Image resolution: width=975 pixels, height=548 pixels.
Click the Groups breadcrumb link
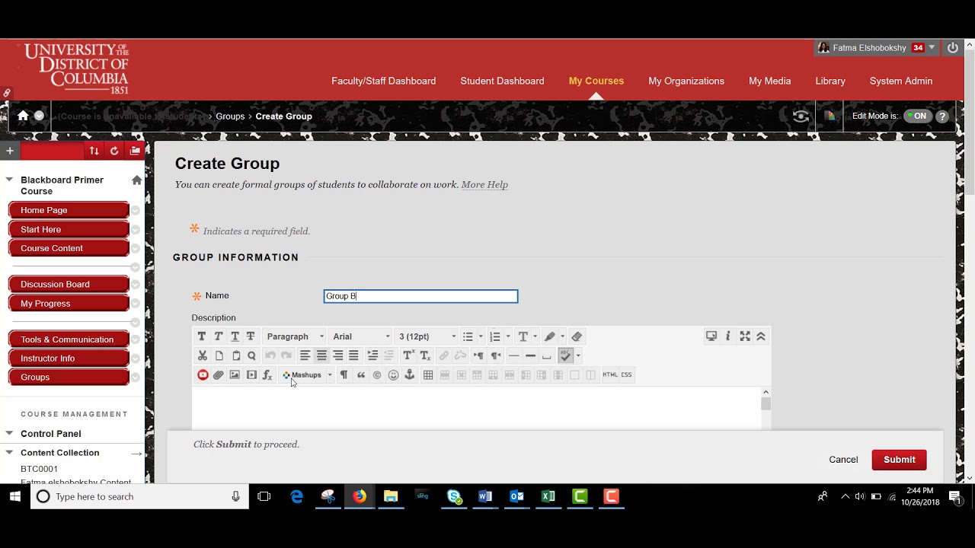click(x=230, y=116)
